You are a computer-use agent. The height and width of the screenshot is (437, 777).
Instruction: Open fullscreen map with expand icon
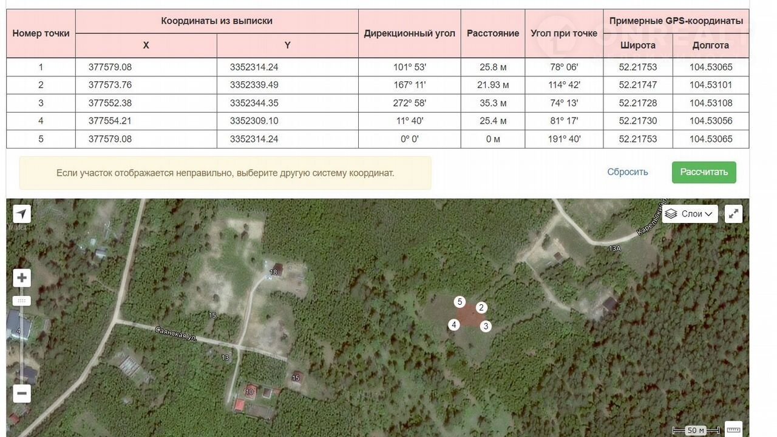point(734,214)
